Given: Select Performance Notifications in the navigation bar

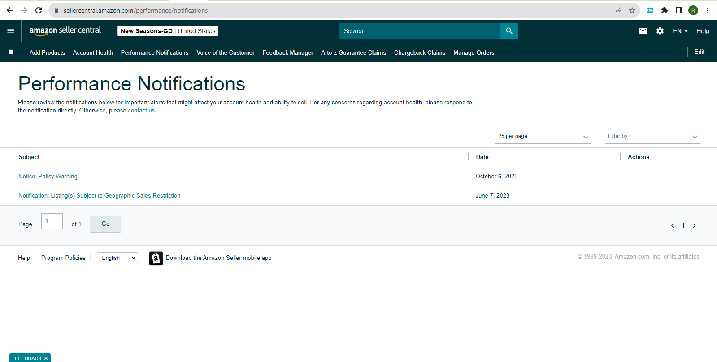Looking at the screenshot, I should (x=155, y=52).
